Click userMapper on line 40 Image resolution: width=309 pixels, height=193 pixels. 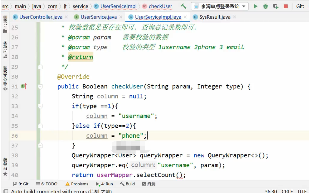pyautogui.click(x=115, y=175)
